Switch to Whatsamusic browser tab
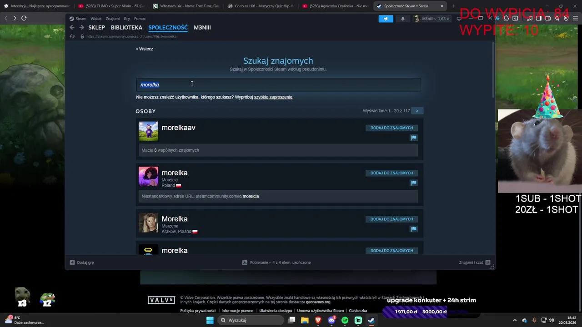 (186, 6)
